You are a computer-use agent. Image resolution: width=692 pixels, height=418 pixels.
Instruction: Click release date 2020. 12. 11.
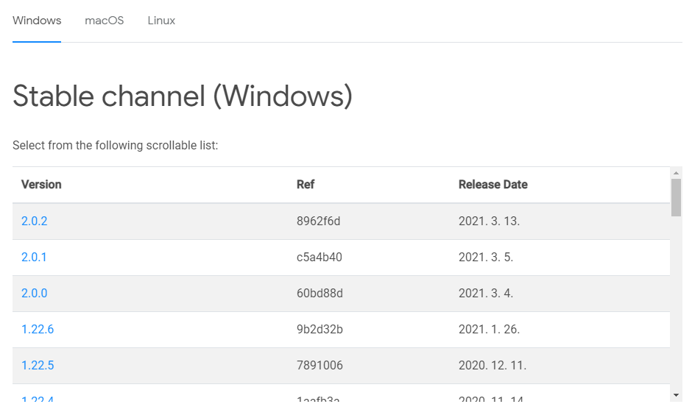tap(492, 366)
